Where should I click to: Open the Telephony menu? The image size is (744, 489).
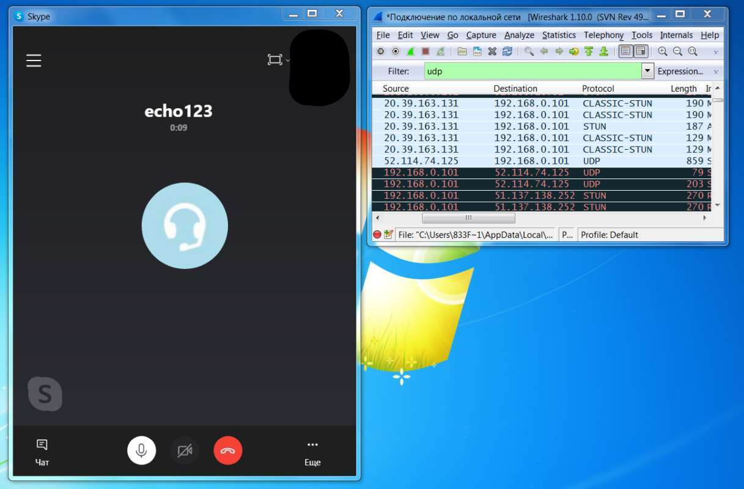point(603,35)
